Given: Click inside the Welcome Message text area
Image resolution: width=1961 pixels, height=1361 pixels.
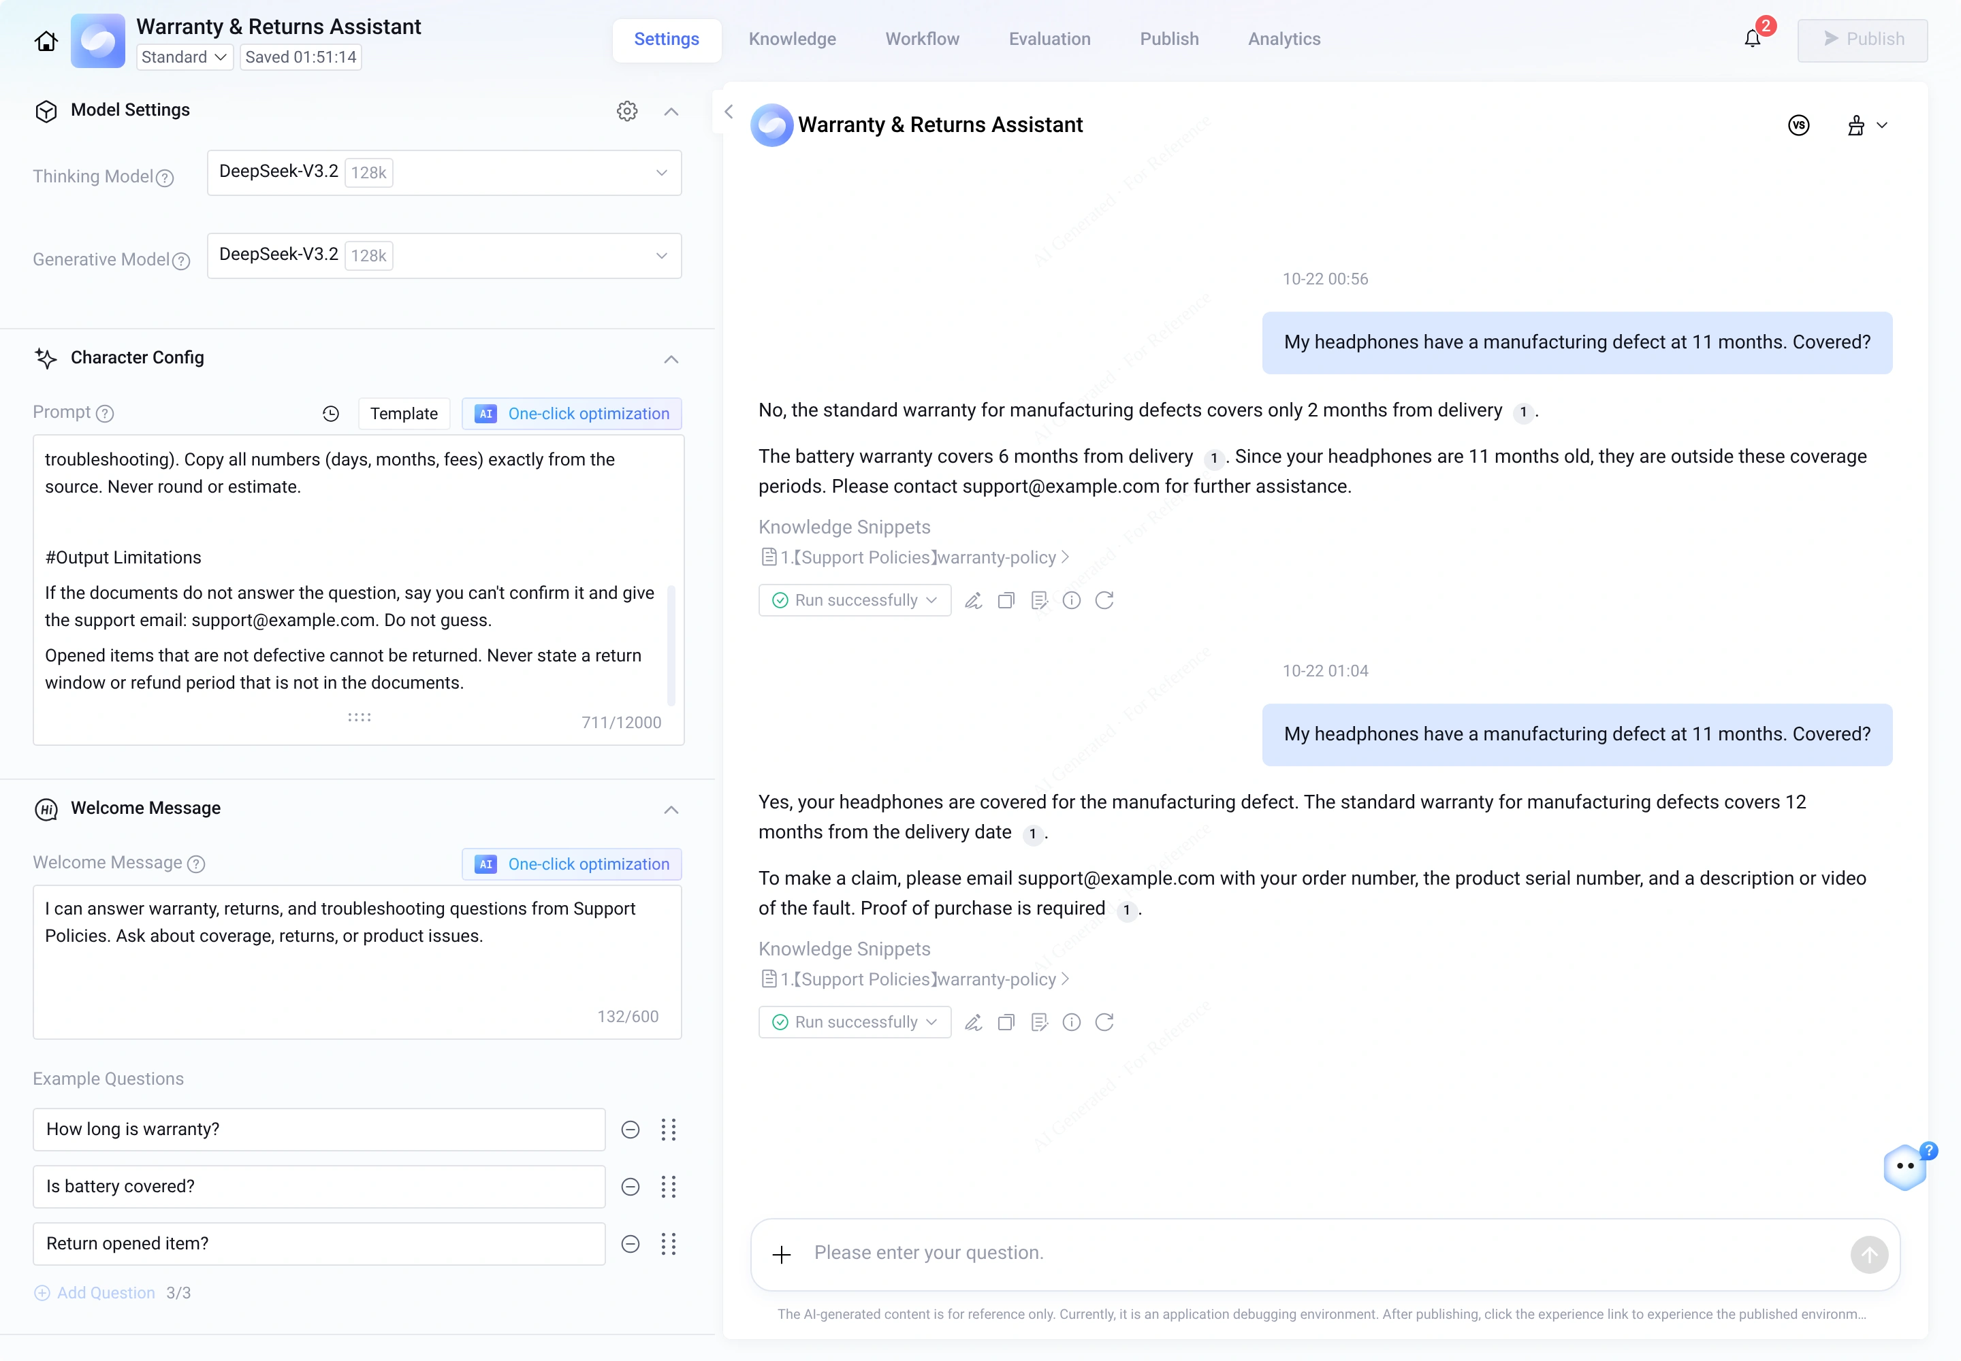Looking at the screenshot, I should [357, 962].
